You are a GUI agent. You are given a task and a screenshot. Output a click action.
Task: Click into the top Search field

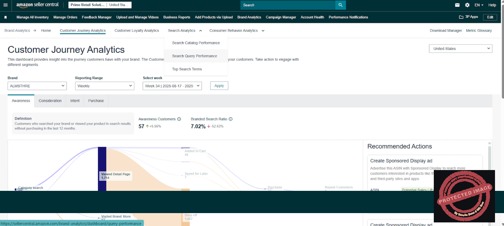[288, 5]
